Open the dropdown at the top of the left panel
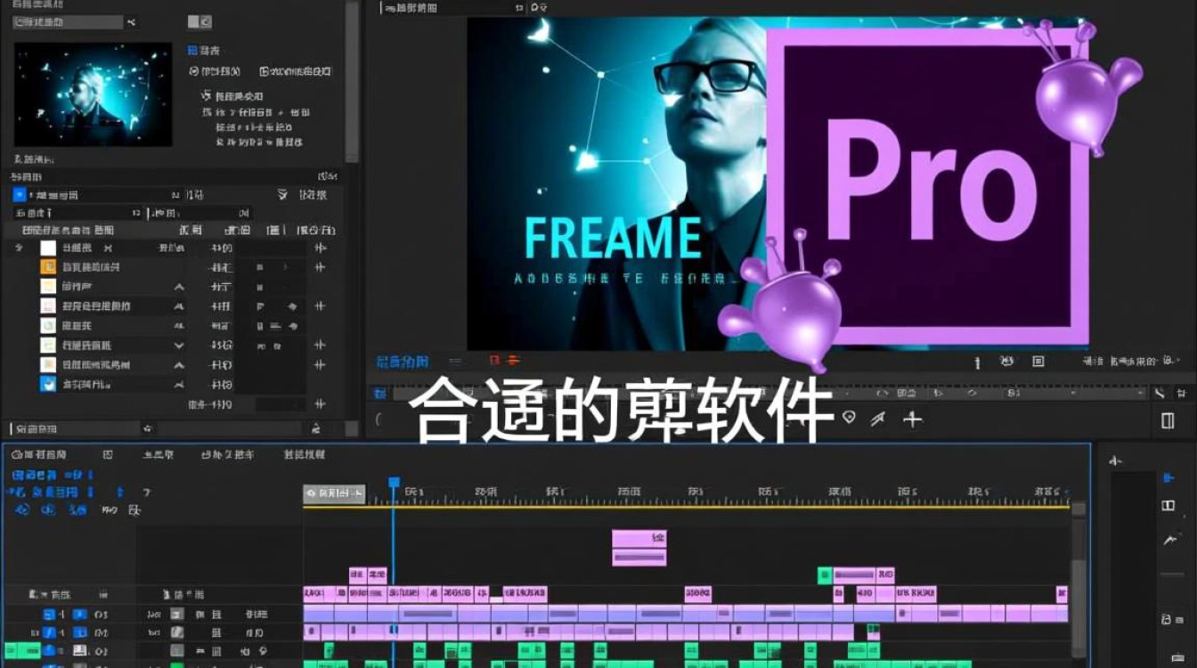The image size is (1197, 668). pos(69,21)
